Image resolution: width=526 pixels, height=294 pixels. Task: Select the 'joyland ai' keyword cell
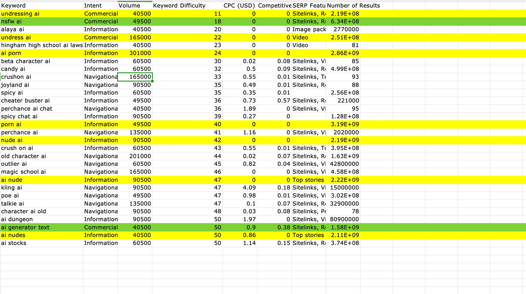point(42,85)
